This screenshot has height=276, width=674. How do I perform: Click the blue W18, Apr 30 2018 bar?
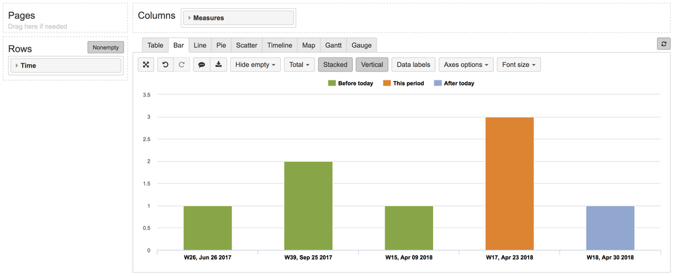tap(610, 228)
